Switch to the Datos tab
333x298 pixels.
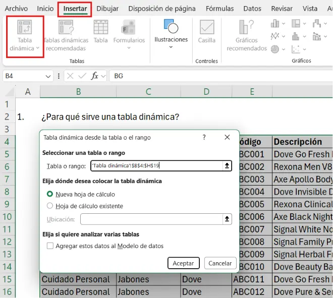(252, 9)
